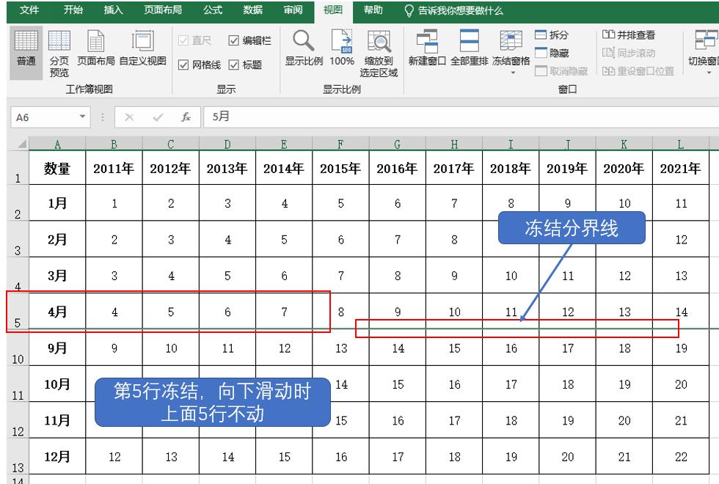Open the Name Box dropdown showing A6
Screen dimensions: 719x484
click(81, 117)
